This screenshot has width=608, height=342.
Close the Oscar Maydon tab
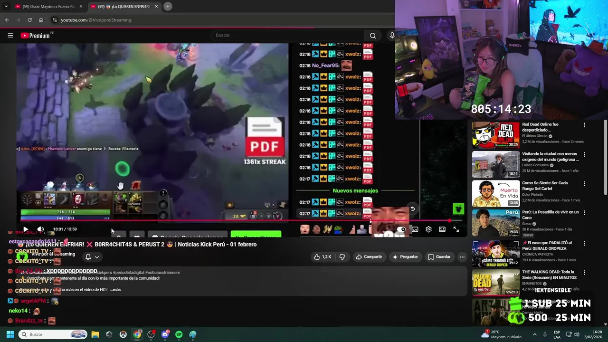pos(81,6)
